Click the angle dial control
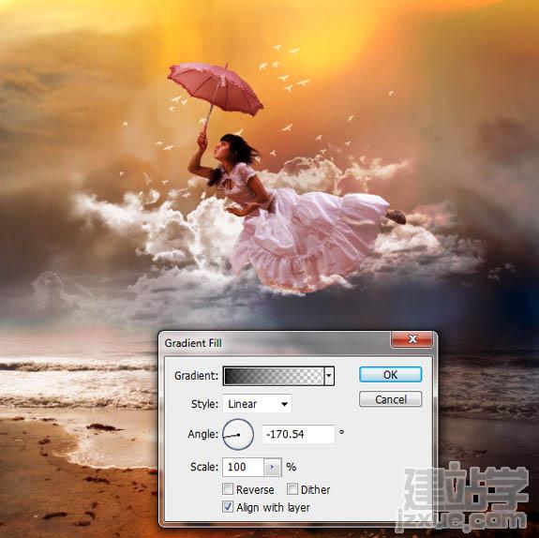 (x=238, y=434)
